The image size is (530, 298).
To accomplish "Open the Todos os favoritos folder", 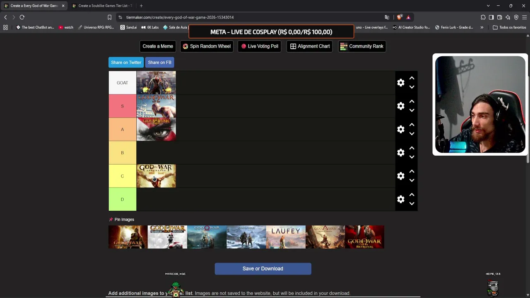I will [x=509, y=27].
